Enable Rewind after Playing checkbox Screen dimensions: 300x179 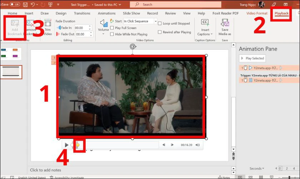click(160, 32)
